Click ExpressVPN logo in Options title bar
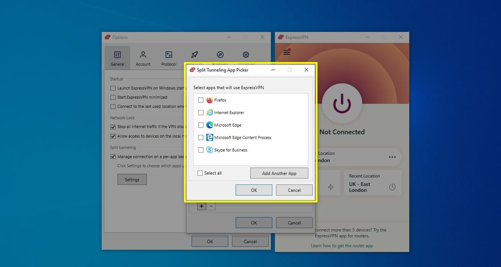The height and width of the screenshot is (267, 501). [x=108, y=37]
